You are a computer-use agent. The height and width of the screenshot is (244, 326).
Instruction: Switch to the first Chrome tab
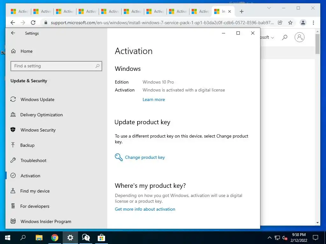point(19,11)
